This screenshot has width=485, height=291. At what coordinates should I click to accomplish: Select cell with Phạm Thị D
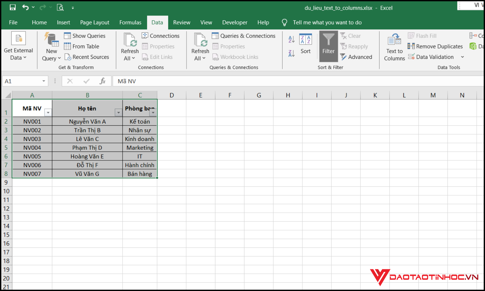pyautogui.click(x=87, y=148)
